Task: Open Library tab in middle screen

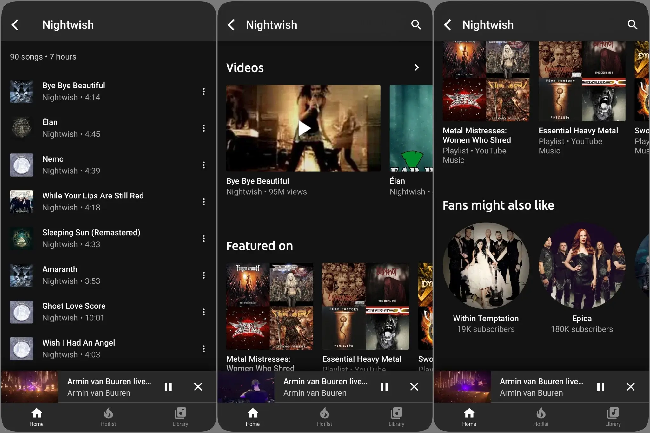Action: pyautogui.click(x=396, y=417)
